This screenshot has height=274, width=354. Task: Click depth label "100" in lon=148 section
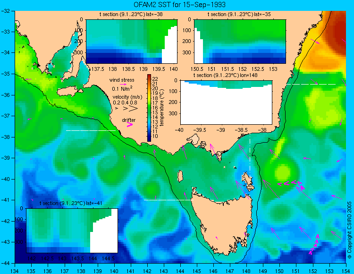point(173,91)
